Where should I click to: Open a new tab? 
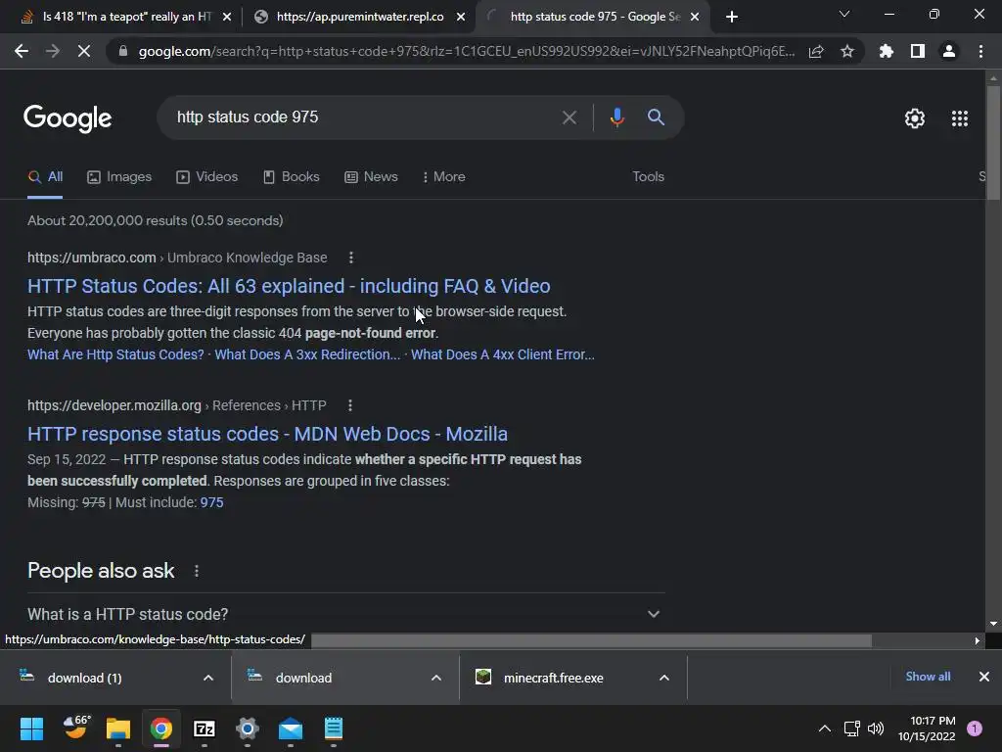tap(732, 17)
